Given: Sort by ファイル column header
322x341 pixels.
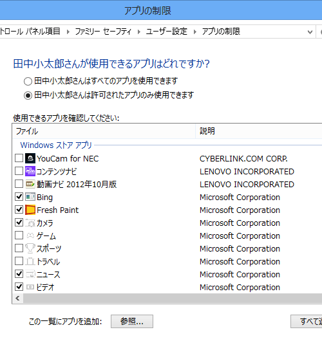Looking at the screenshot, I should point(104,131).
